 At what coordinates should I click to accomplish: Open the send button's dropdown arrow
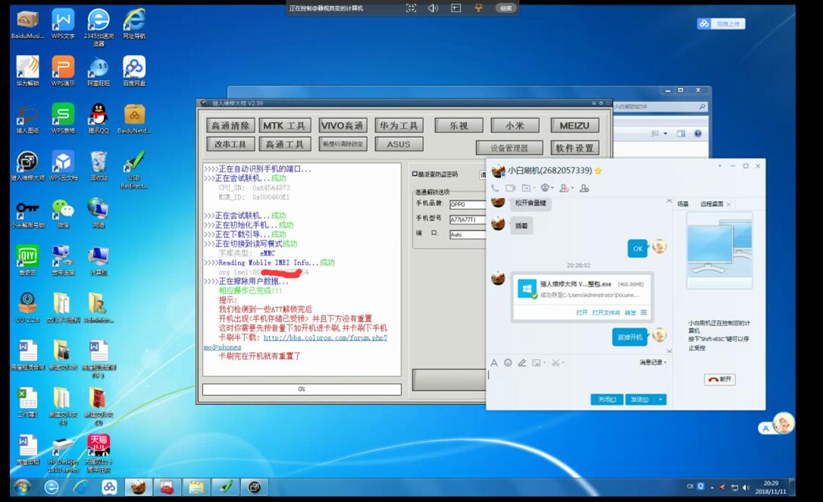[x=660, y=400]
